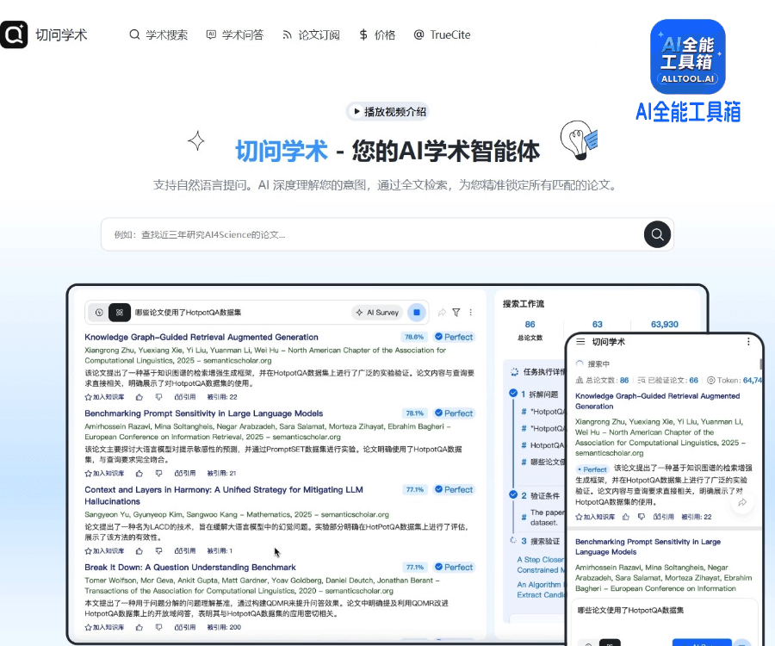Thumbs-up the paper with 被引用: 22 in left list
This screenshot has height=646, width=775.
(139, 397)
